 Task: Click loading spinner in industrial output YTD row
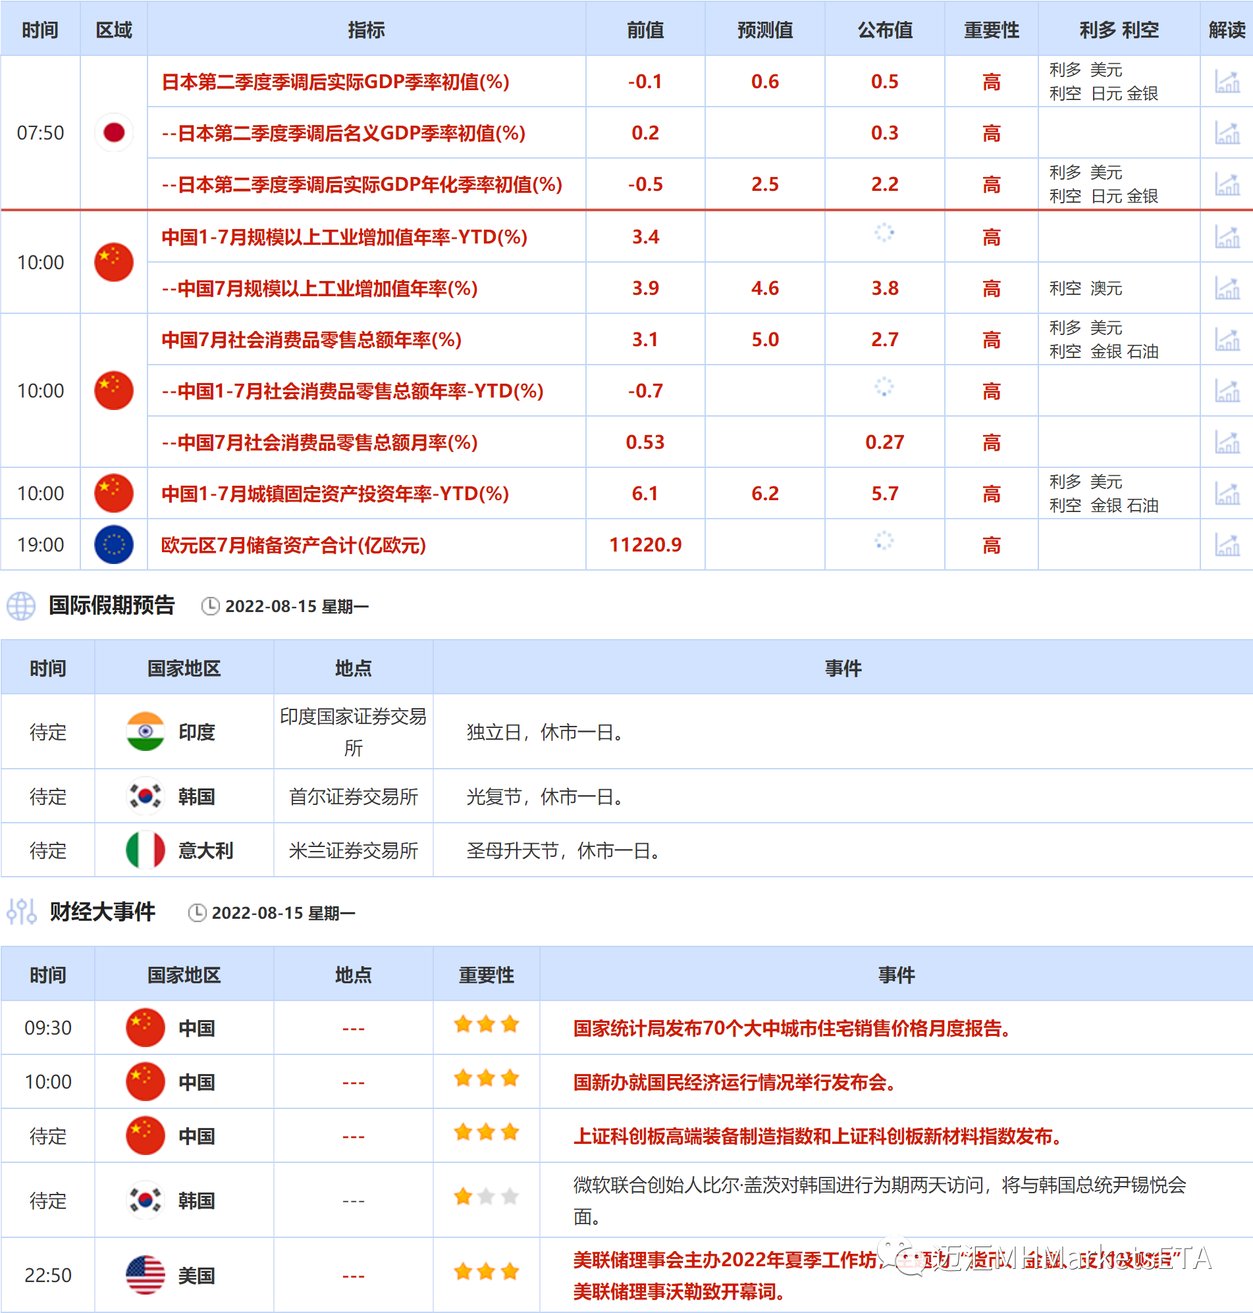click(884, 232)
